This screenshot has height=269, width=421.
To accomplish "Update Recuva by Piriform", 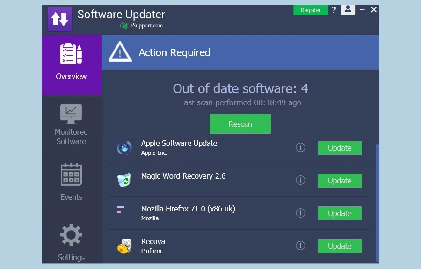I will click(x=340, y=246).
